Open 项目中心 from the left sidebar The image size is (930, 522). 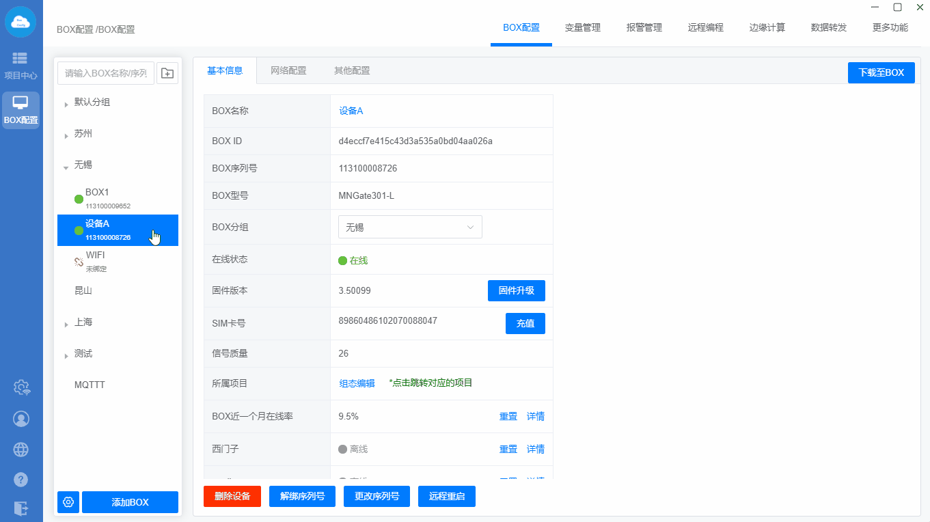click(x=20, y=66)
